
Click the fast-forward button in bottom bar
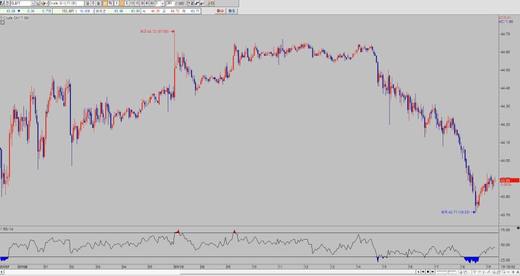tap(432, 271)
